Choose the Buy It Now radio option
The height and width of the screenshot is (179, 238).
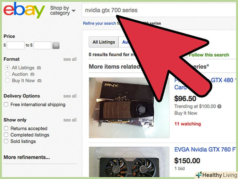click(x=7, y=81)
